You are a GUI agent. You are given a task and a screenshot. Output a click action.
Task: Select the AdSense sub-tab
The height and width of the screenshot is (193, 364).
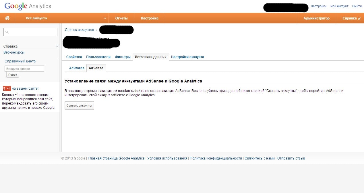tap(96, 68)
